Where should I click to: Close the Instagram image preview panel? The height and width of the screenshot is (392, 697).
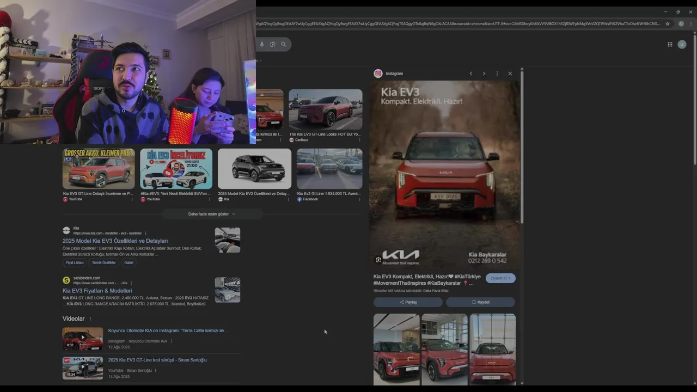click(510, 73)
